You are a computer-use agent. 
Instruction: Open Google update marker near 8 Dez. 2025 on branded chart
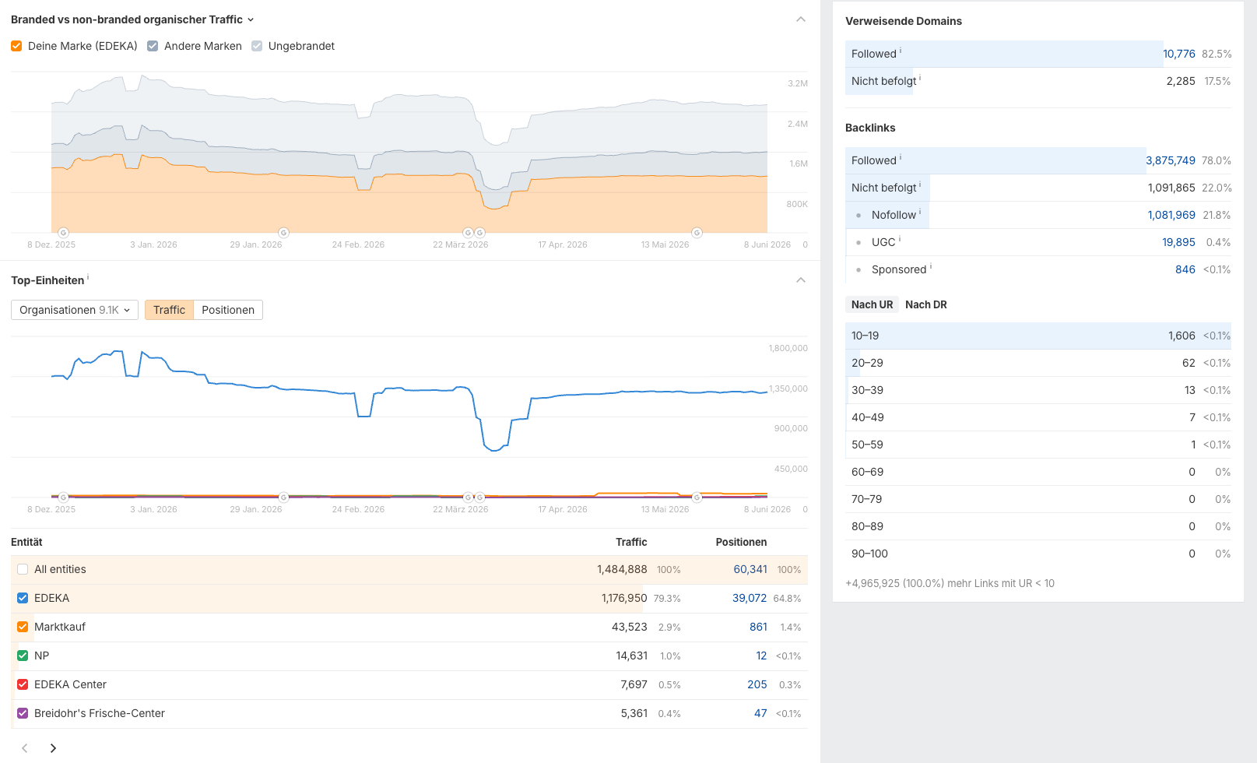64,233
